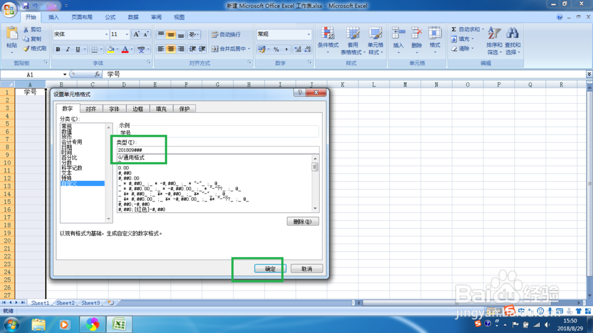
Task: Toggle Underline formatting
Action: [x=78, y=49]
